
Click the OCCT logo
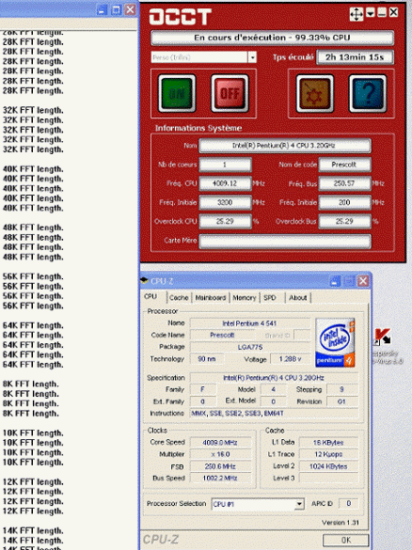tap(180, 16)
